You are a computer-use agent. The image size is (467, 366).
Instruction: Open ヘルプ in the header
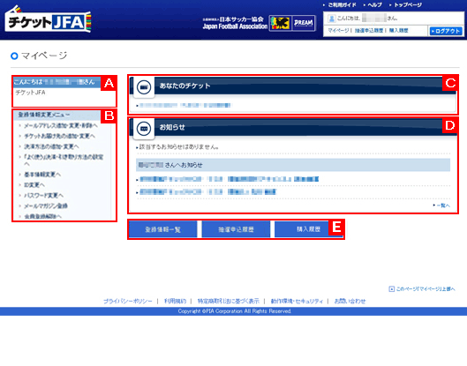click(374, 5)
